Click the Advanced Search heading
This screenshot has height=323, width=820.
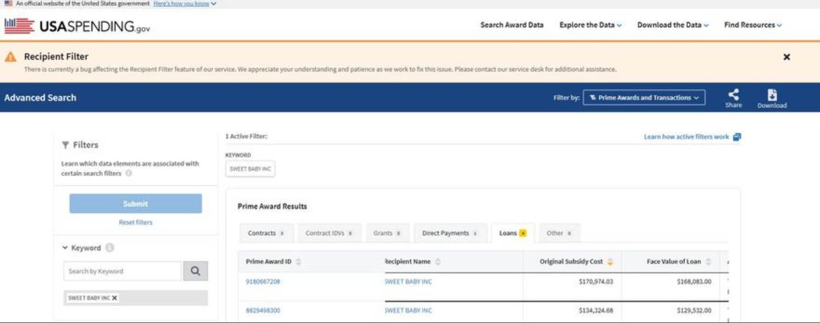pos(40,98)
